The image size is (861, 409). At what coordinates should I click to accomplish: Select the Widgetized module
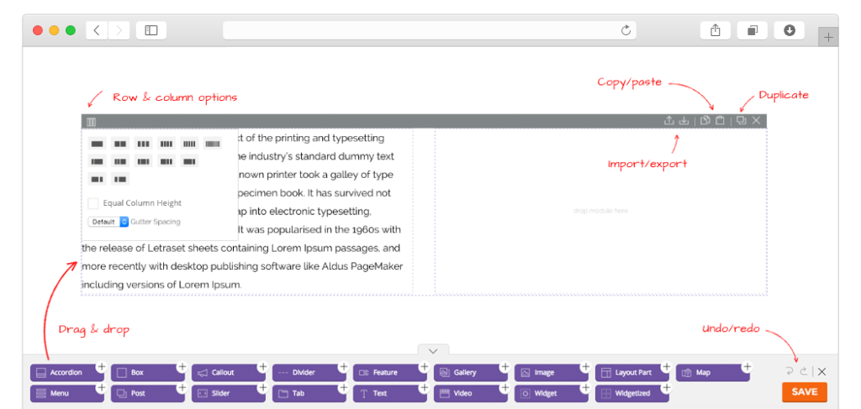[x=631, y=394]
